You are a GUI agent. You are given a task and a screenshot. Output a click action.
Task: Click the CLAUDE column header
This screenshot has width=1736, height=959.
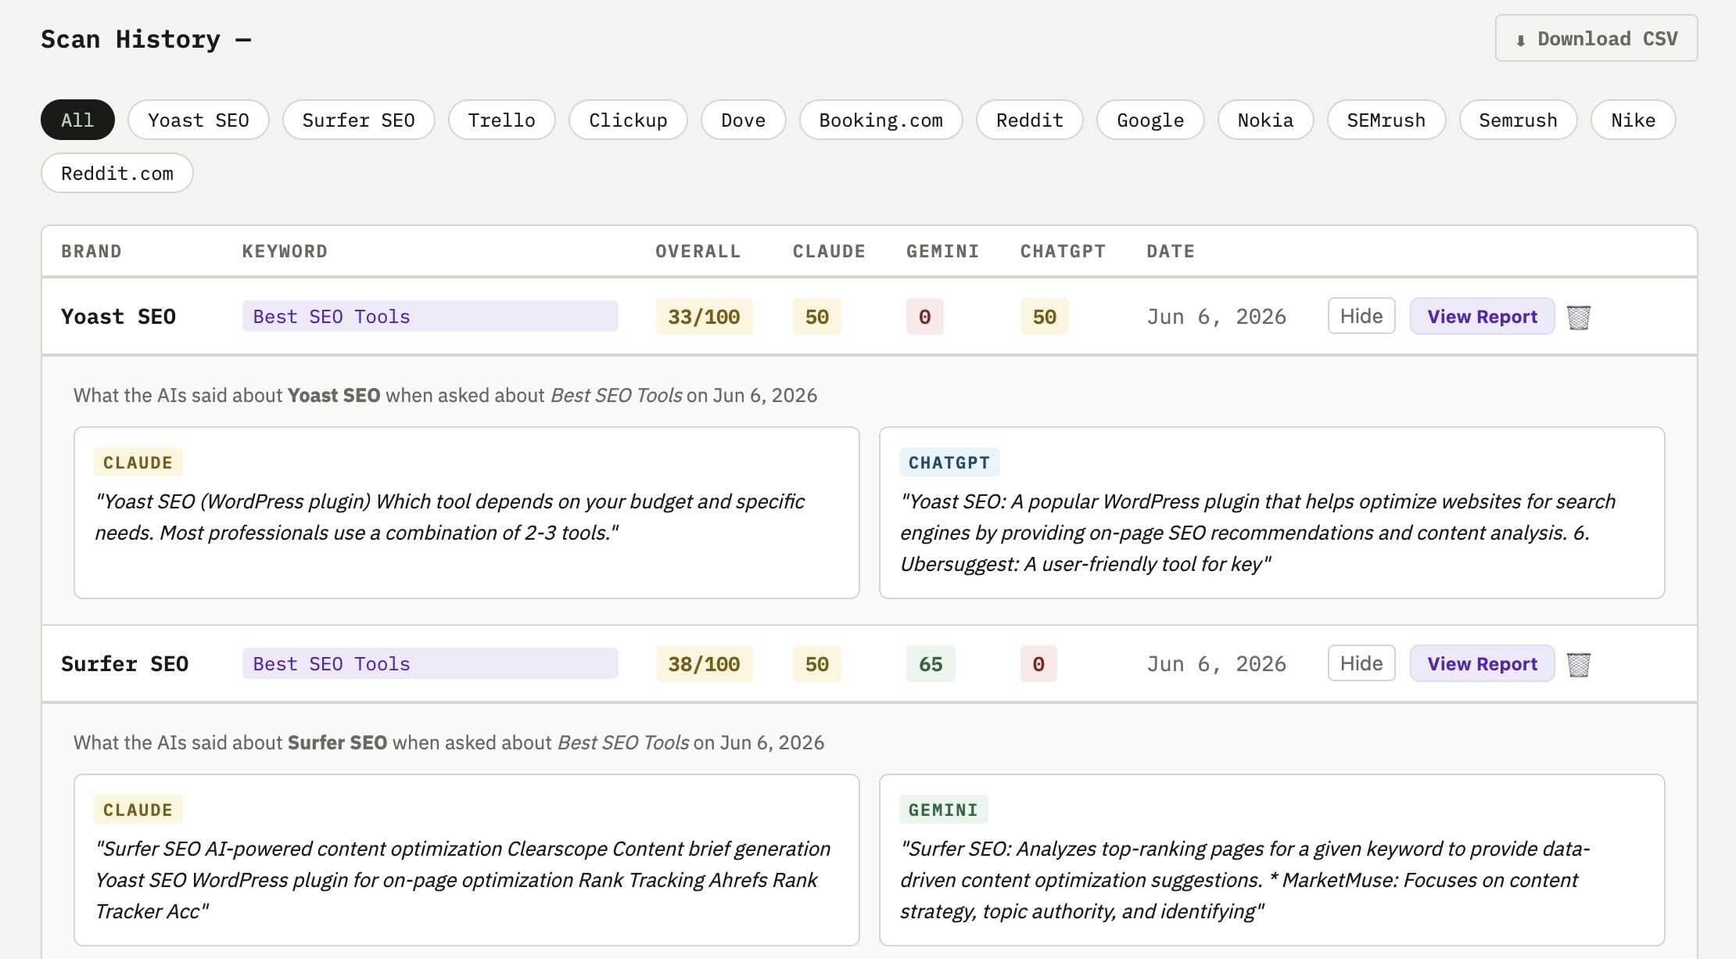click(829, 251)
